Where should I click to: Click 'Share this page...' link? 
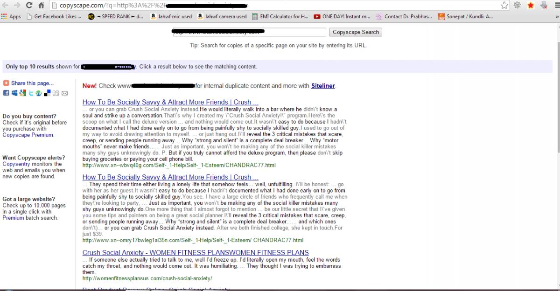[32, 83]
